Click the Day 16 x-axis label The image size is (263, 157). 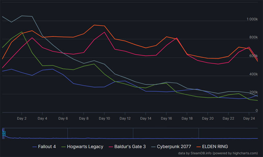coord(167,119)
